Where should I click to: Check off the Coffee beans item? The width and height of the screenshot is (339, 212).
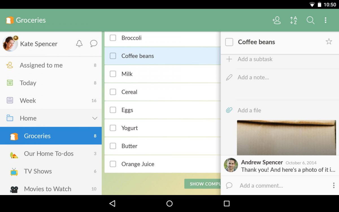(x=113, y=56)
